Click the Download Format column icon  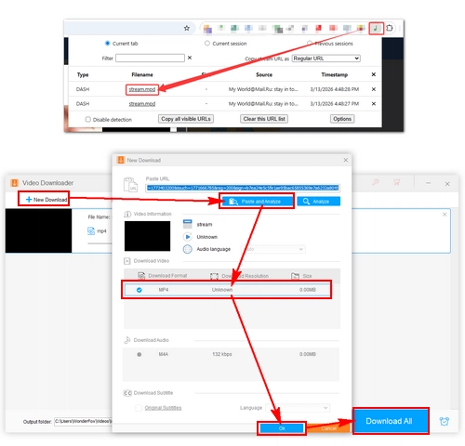pyautogui.click(x=141, y=275)
